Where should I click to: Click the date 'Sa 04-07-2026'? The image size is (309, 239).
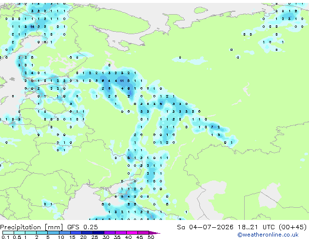pyautogui.click(x=205, y=227)
